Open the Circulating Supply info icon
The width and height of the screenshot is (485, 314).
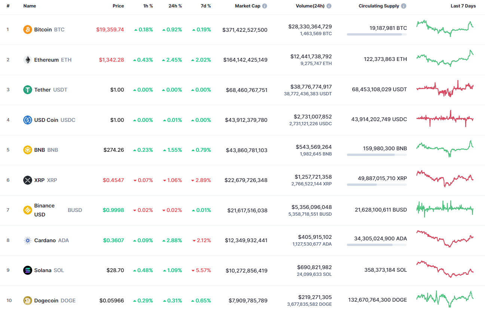click(403, 6)
